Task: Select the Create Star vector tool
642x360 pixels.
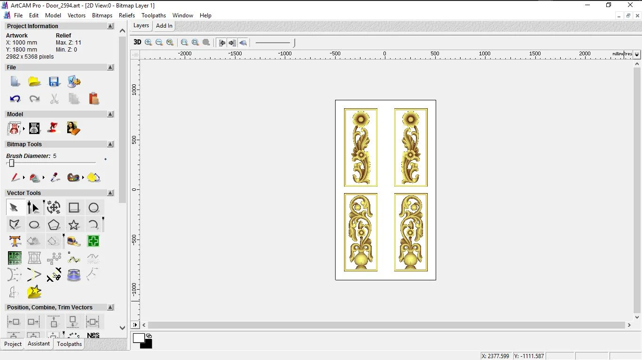Action: pos(74,225)
